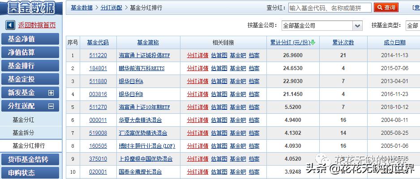
Task: Open 返回数据首页 link
Action: tap(37, 25)
